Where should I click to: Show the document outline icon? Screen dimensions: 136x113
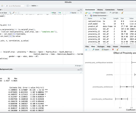(x=81, y=13)
